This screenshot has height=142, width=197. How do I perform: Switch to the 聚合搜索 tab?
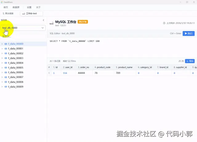(x=8, y=14)
